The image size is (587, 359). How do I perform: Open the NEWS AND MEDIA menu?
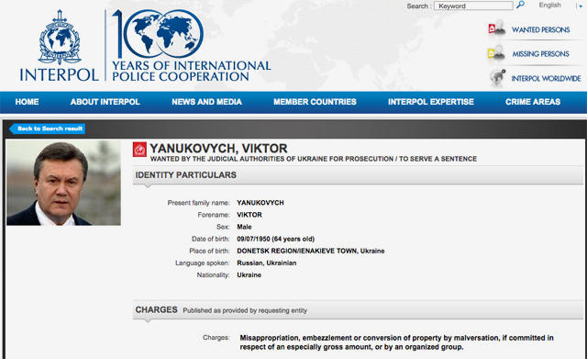pos(206,102)
